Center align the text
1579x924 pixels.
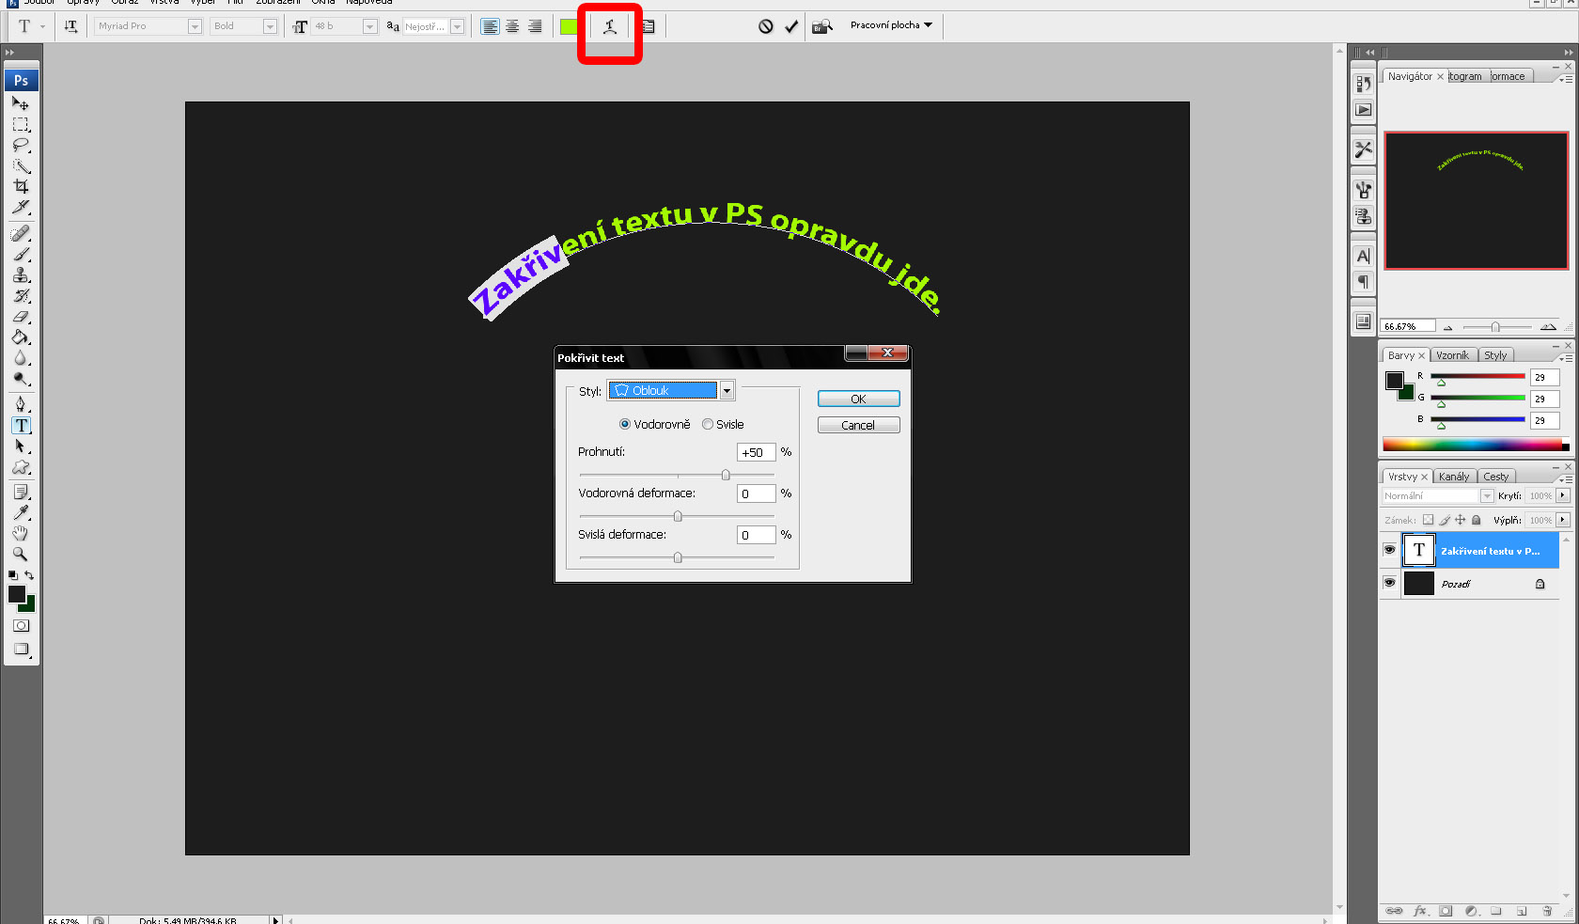click(x=512, y=26)
